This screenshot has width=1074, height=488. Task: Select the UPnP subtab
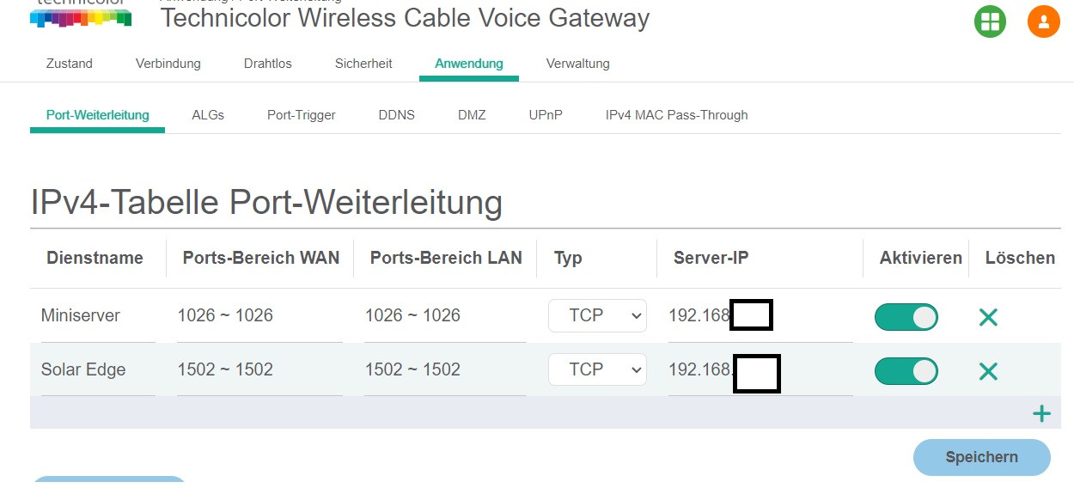coord(546,115)
